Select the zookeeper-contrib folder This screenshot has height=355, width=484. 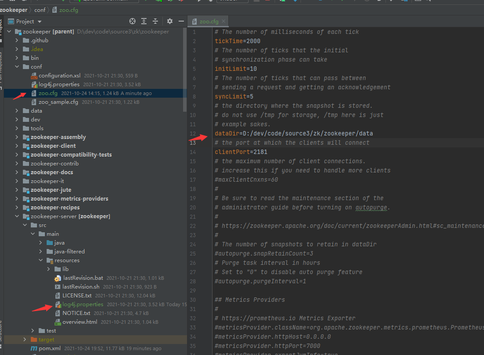tap(55, 164)
